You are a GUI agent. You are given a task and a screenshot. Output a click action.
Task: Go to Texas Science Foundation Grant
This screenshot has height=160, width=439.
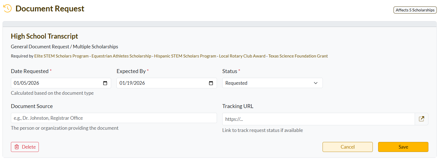(298, 56)
